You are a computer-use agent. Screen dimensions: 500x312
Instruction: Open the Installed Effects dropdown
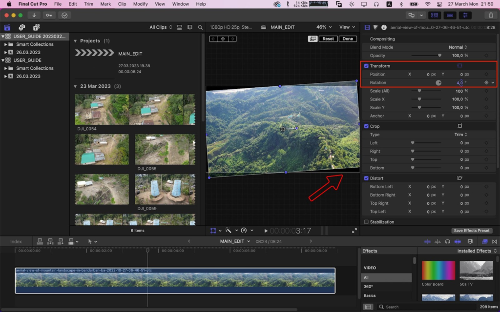477,251
